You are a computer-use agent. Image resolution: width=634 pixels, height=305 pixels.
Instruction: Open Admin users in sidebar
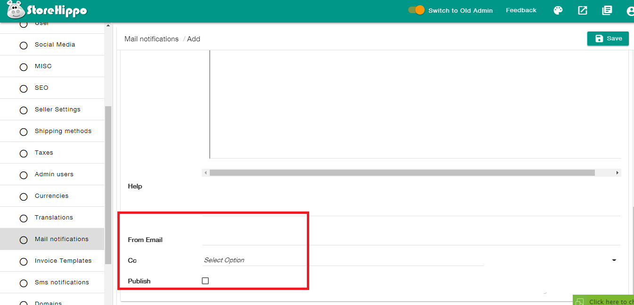tap(54, 174)
